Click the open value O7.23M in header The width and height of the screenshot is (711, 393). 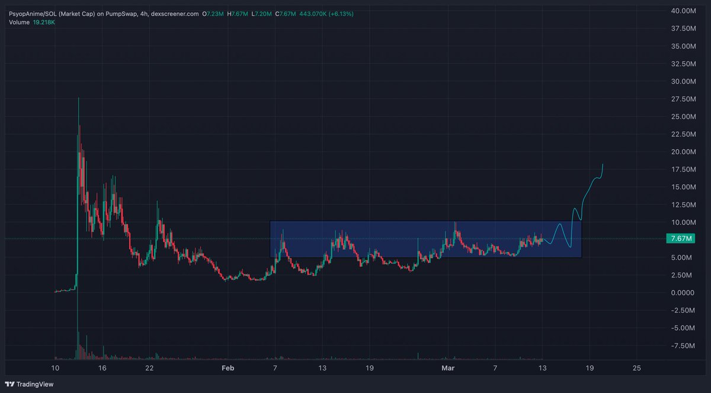[213, 12]
